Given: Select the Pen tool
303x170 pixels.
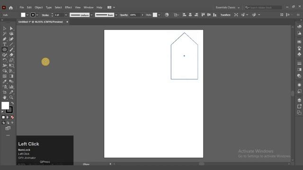Looking at the screenshot, I should tap(4, 39).
